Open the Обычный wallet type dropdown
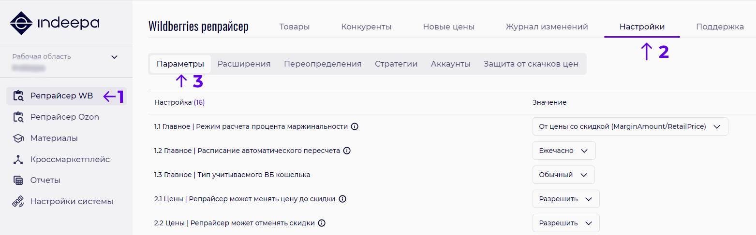Image resolution: width=756 pixels, height=235 pixels. pos(563,175)
